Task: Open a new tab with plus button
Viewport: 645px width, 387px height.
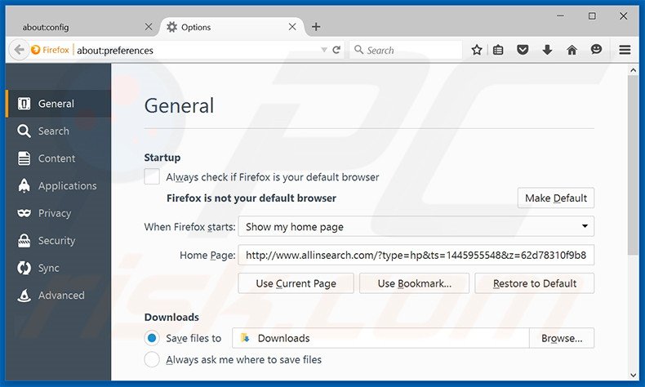Action: tap(316, 27)
